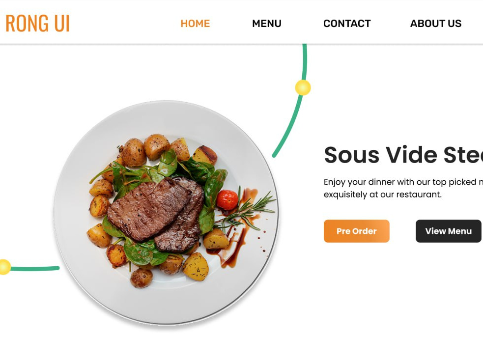Select the yellow dot at the left edge
Image resolution: width=483 pixels, height=363 pixels.
[4, 267]
